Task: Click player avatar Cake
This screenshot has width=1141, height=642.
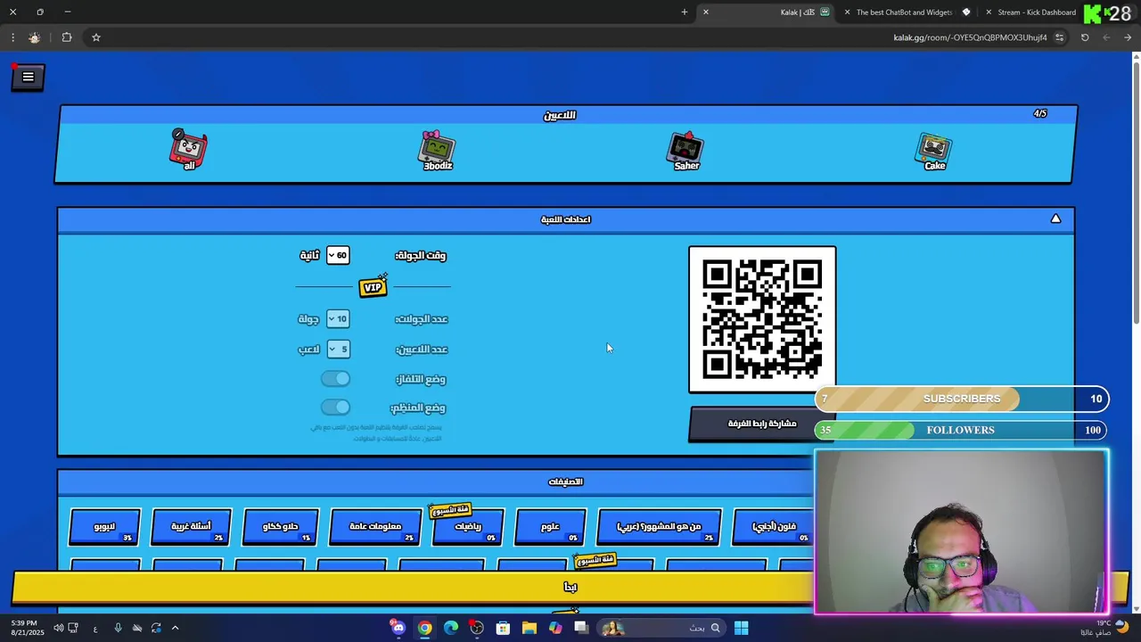Action: pyautogui.click(x=934, y=150)
